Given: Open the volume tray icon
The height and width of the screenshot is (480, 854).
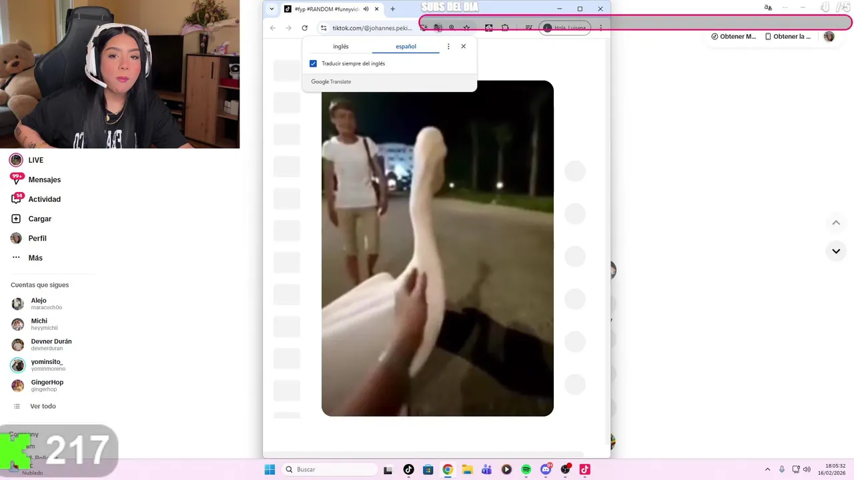Looking at the screenshot, I should coord(807,469).
